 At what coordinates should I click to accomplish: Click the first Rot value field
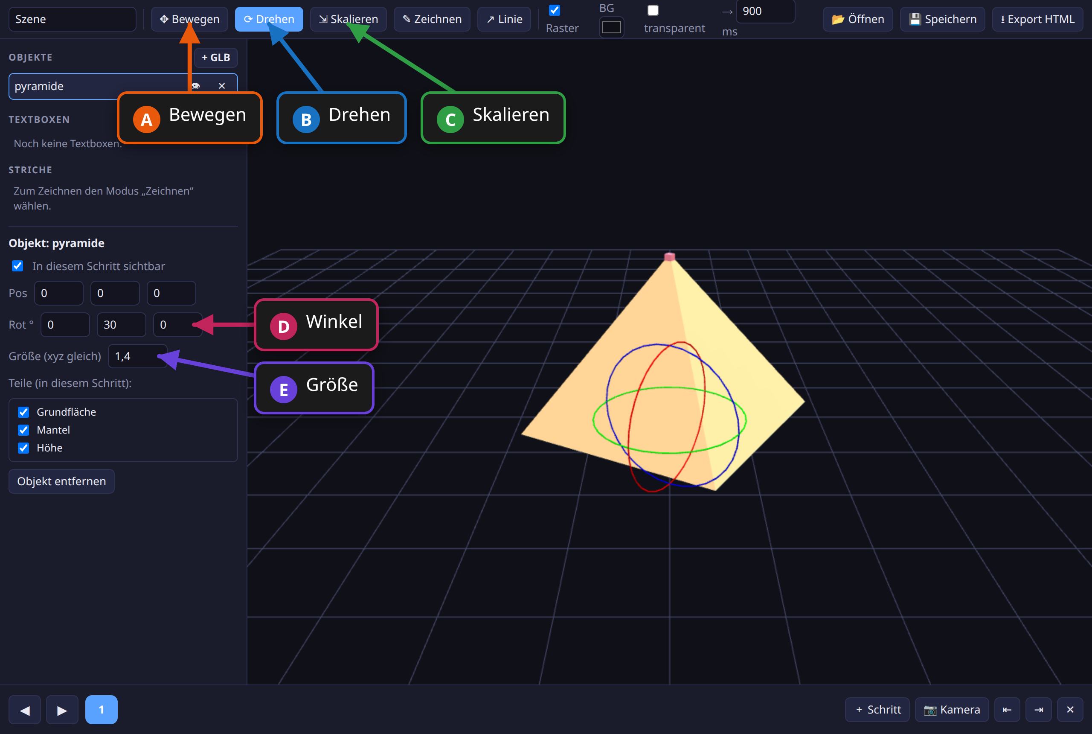tap(65, 325)
